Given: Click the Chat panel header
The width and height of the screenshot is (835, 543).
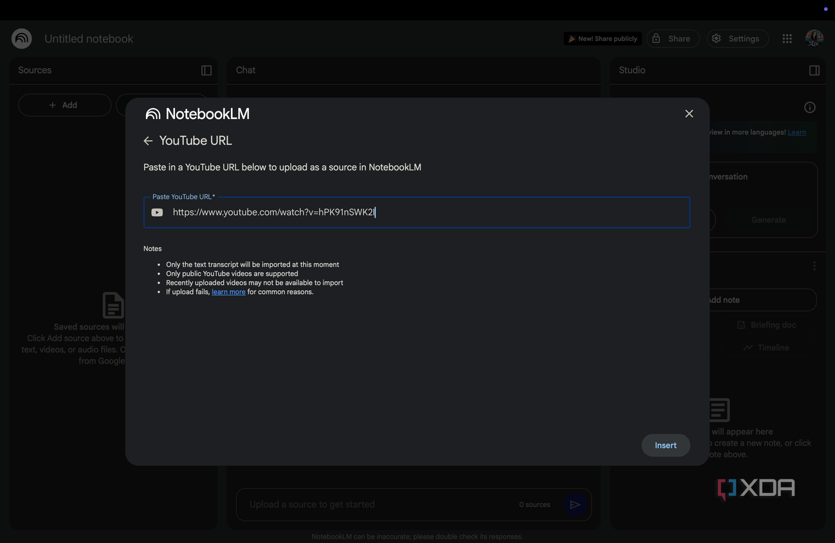Looking at the screenshot, I should click(246, 70).
